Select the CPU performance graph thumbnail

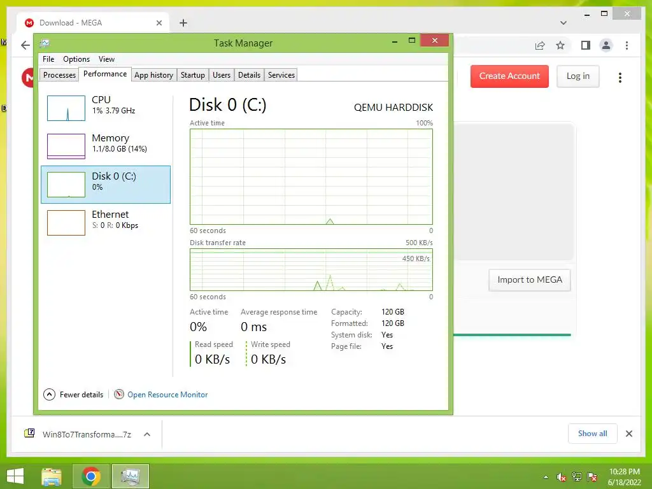66,108
